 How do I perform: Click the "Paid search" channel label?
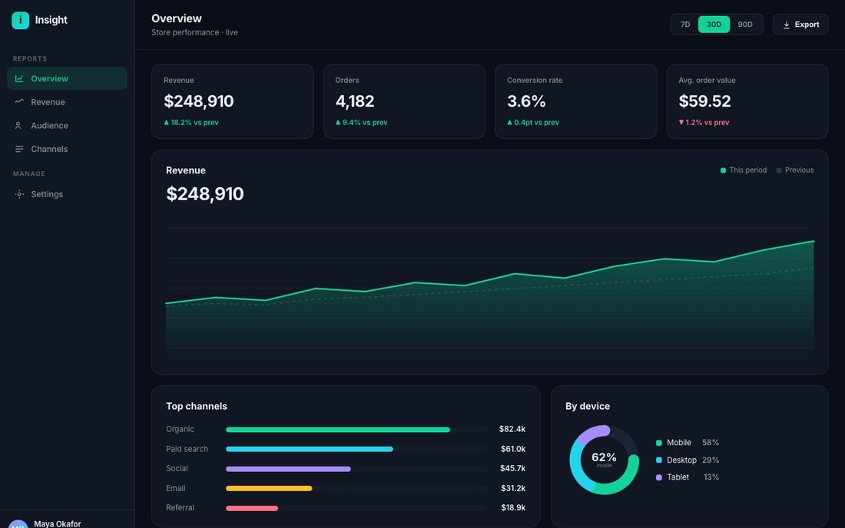(187, 449)
